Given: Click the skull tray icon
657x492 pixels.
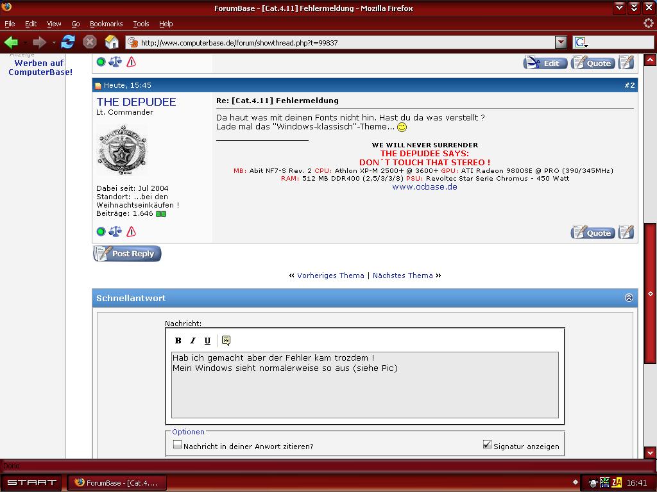Looking at the screenshot, I should coord(593,483).
